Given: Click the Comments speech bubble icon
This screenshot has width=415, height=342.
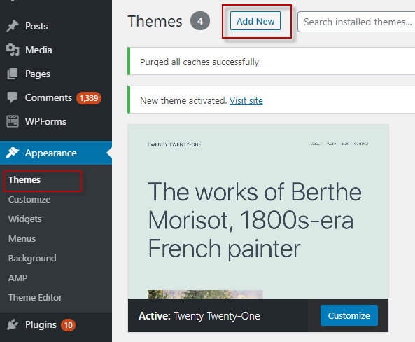Looking at the screenshot, I should (12, 97).
